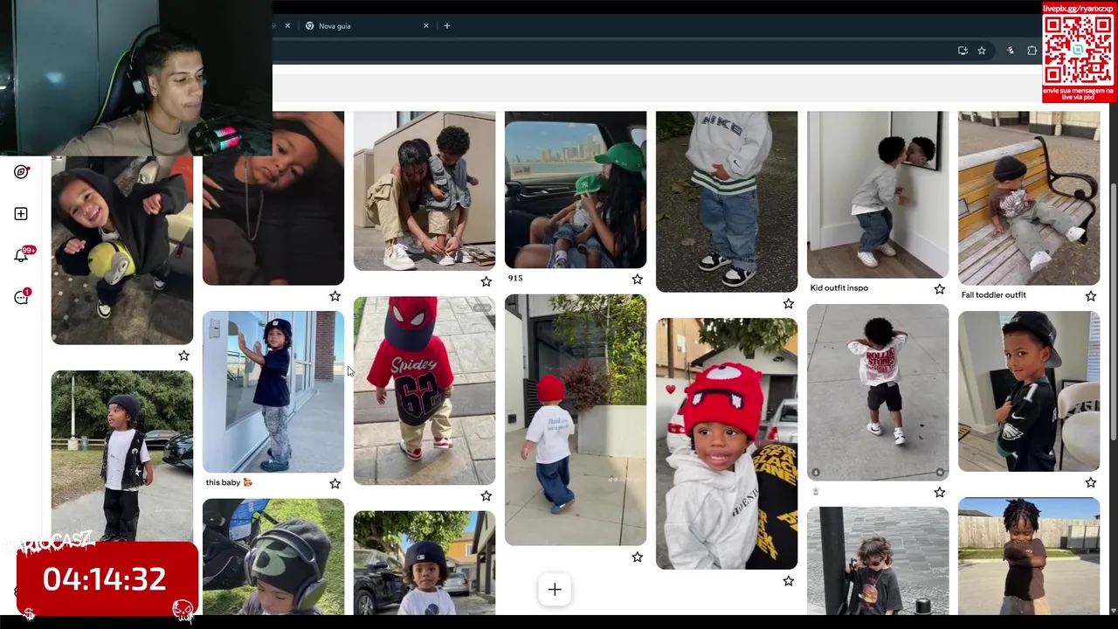The image size is (1118, 629).
Task: Click the 915 pin caption
Action: point(515,278)
